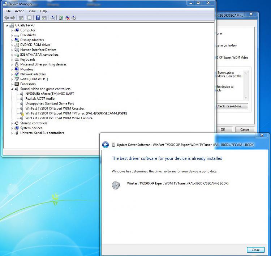Click scroll up arrow in device status box
271x256 pixels.
tap(246, 73)
